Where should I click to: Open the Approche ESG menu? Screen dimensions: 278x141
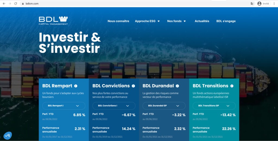coord(145,21)
